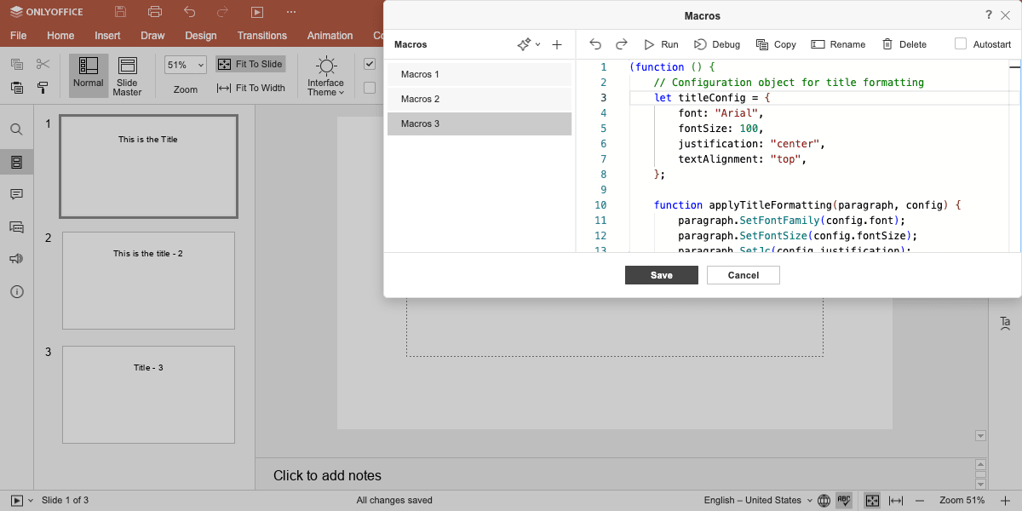Open the search panel in left sidebar
Viewport: 1022px width, 511px height.
click(16, 129)
